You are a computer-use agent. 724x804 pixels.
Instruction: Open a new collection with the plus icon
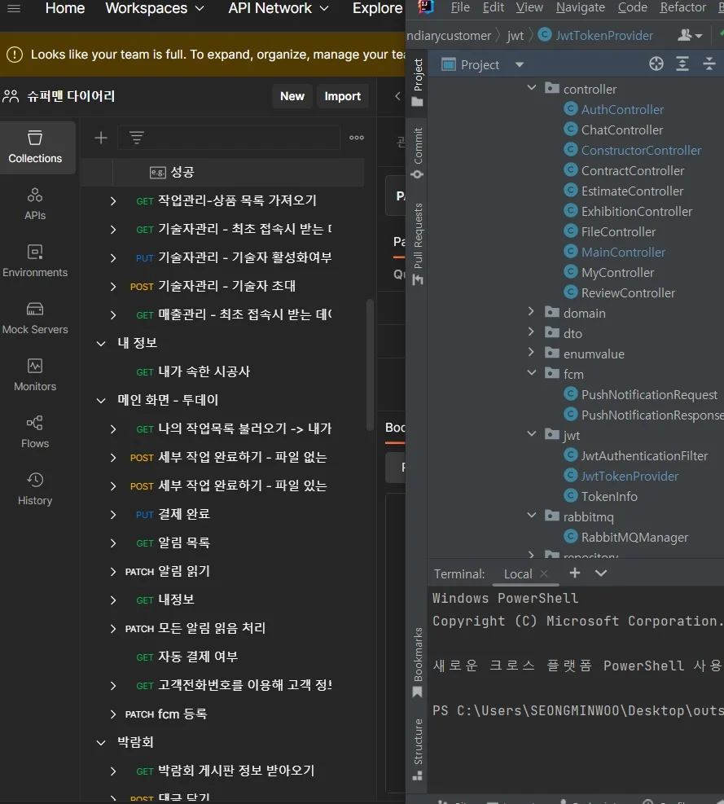pos(100,138)
